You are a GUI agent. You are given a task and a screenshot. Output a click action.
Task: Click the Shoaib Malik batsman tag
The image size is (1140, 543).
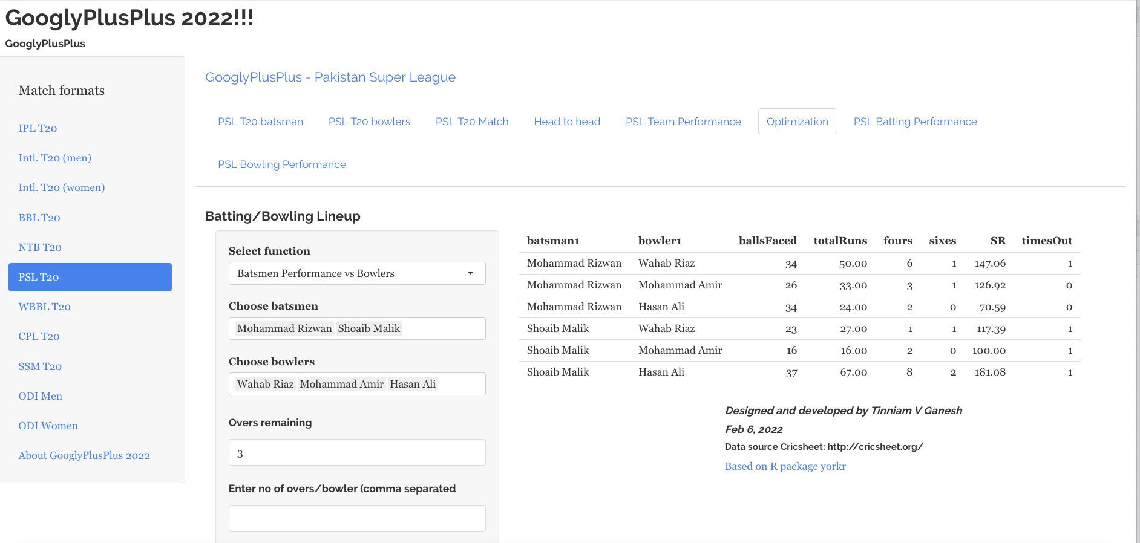(369, 328)
